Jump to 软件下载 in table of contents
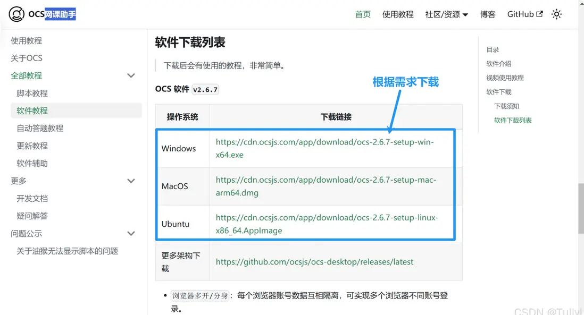The height and width of the screenshot is (315, 584). pos(499,92)
